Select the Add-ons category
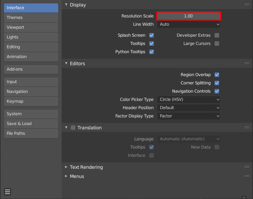The height and width of the screenshot is (199, 253). coord(31,69)
